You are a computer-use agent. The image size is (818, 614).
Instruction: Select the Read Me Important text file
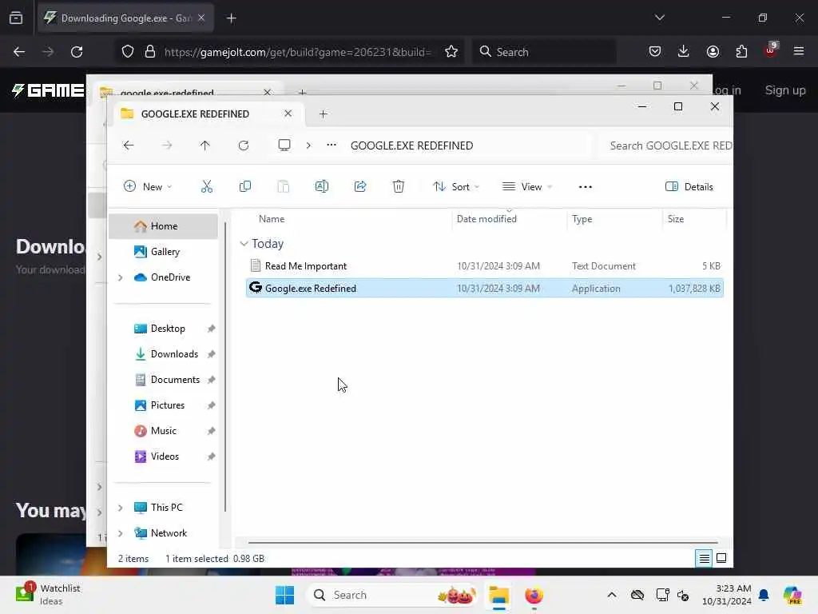484,265
